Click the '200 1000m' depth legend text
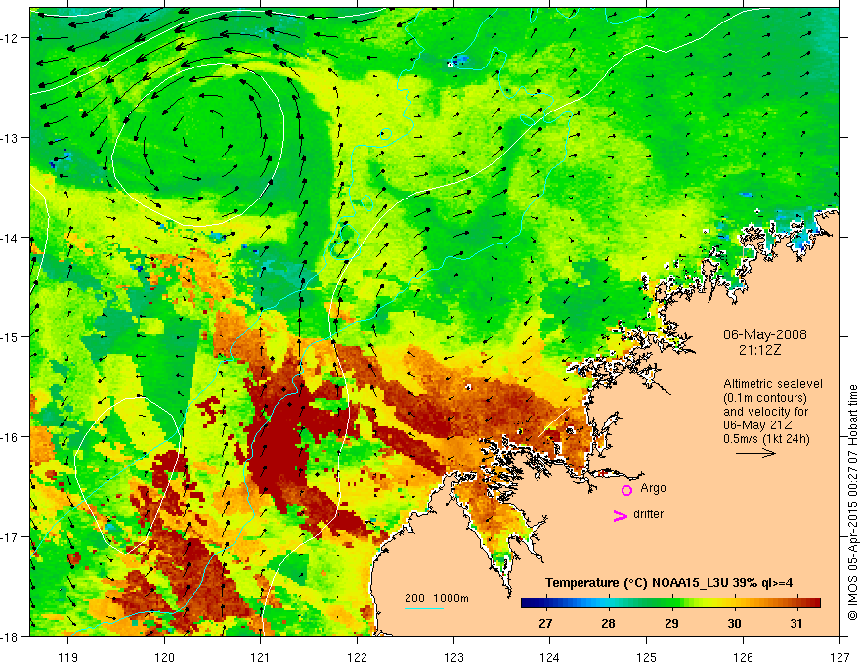860x665 pixels. (437, 598)
